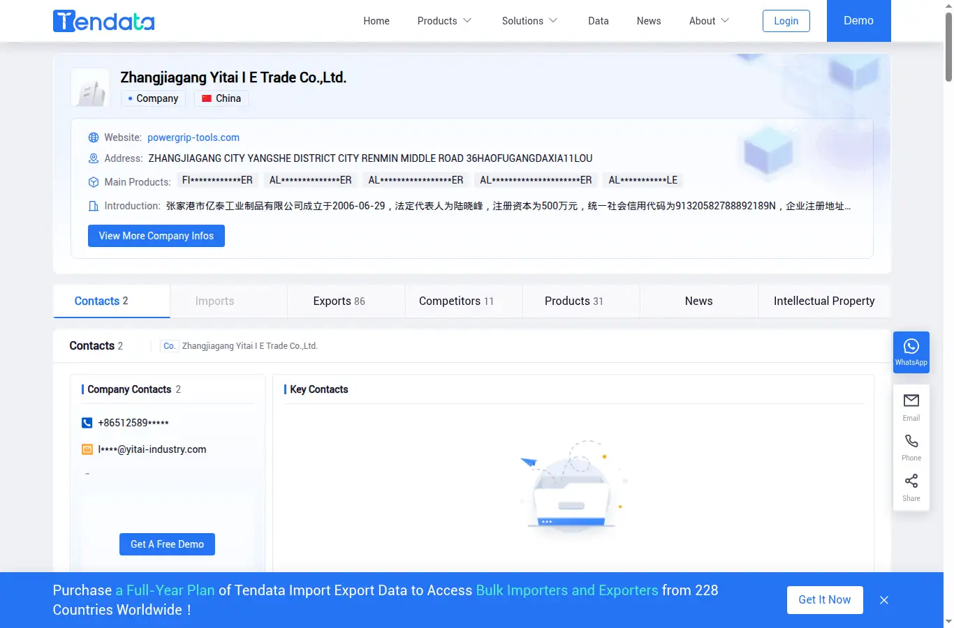The width and height of the screenshot is (954, 628).
Task: Open powergrip-tools.com website link
Action: 193,137
